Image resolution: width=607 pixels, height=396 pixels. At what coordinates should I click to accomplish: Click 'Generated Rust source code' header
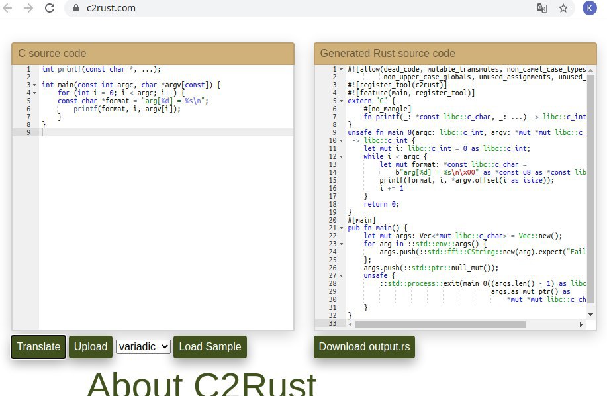pyautogui.click(x=455, y=54)
